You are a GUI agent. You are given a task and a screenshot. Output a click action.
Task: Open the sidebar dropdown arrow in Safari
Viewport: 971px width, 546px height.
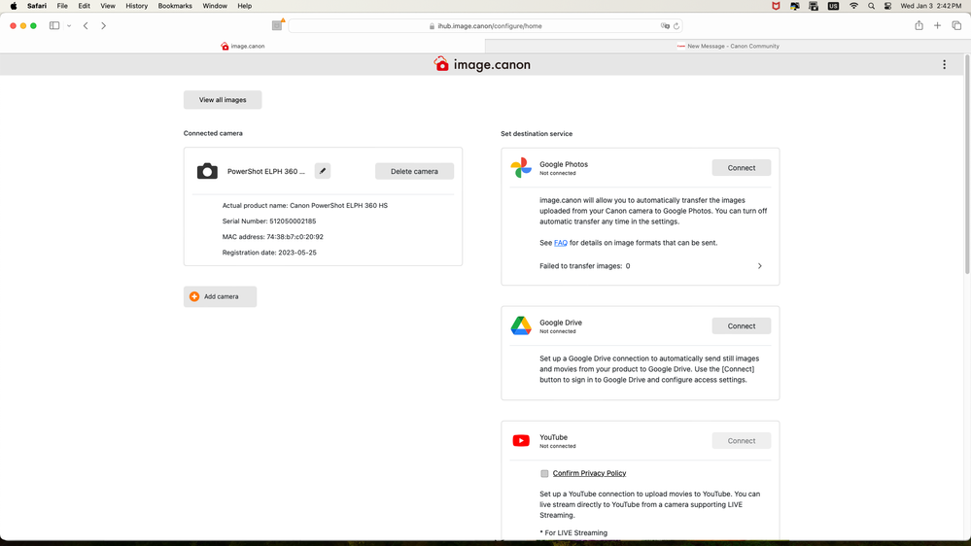point(69,26)
